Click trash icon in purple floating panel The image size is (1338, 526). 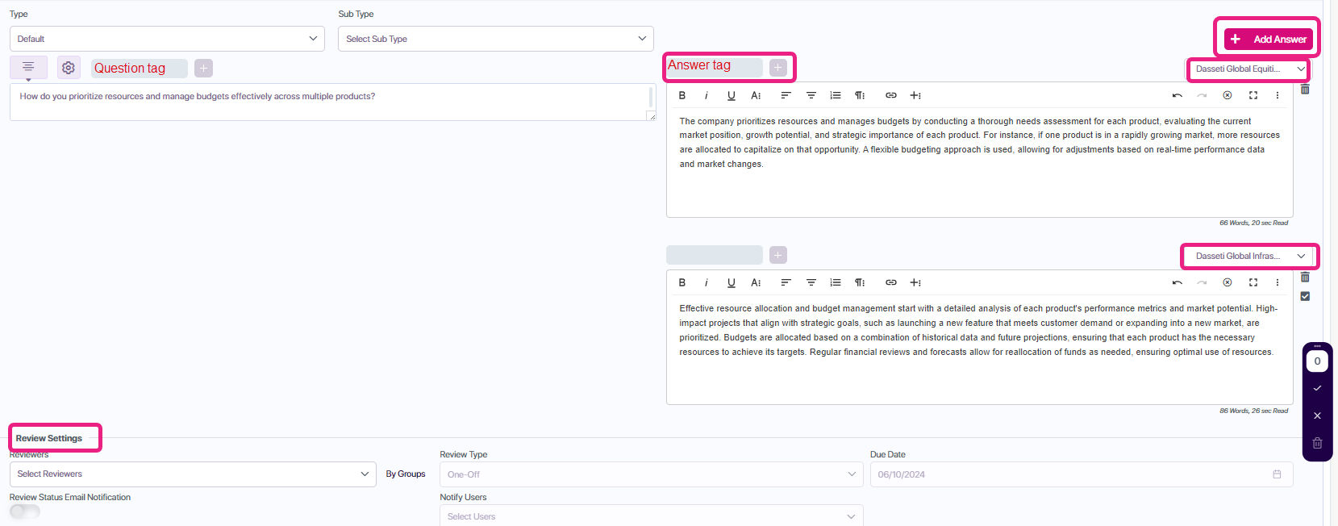click(1317, 443)
